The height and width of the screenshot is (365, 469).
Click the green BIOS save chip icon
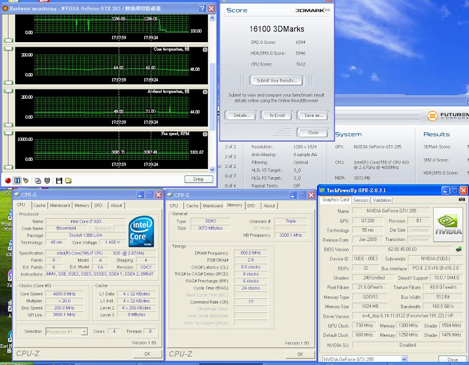(459, 249)
